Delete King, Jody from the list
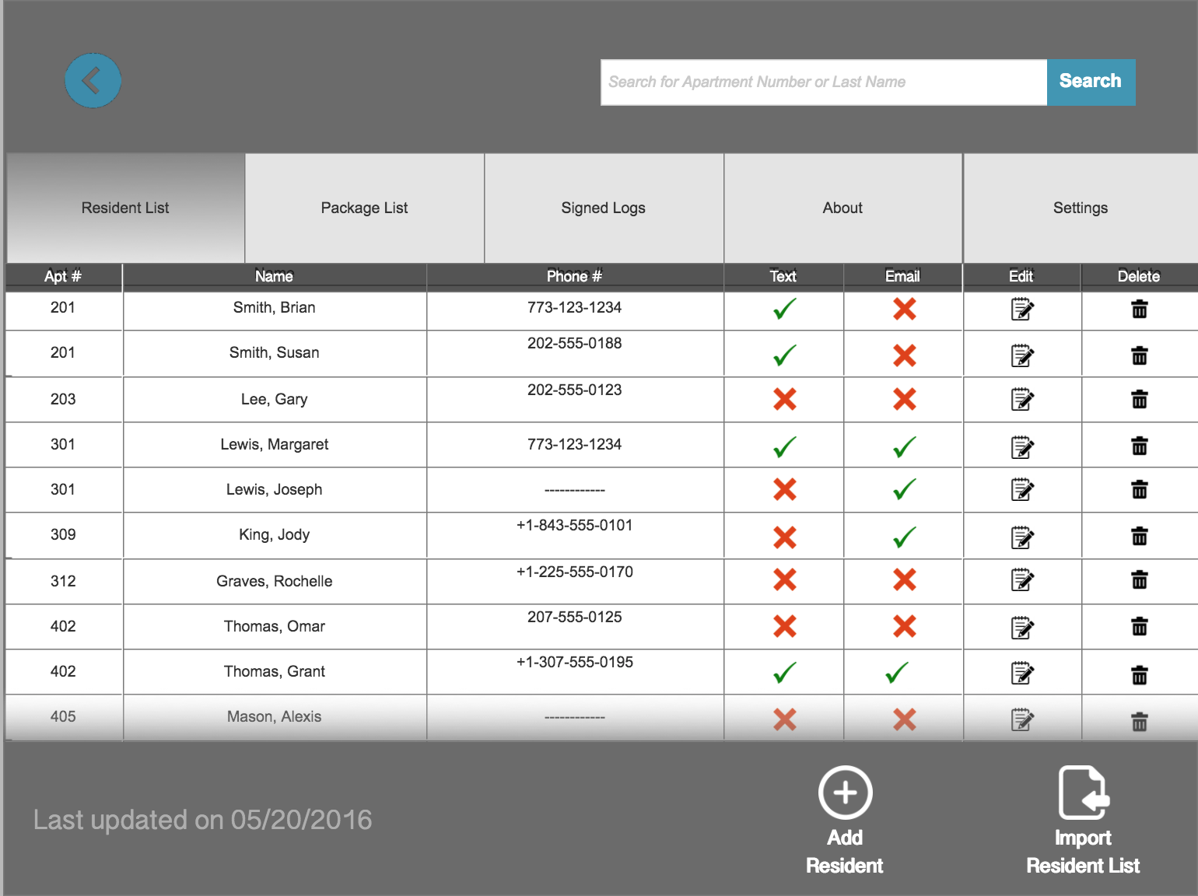This screenshot has height=896, width=1198. [x=1140, y=536]
